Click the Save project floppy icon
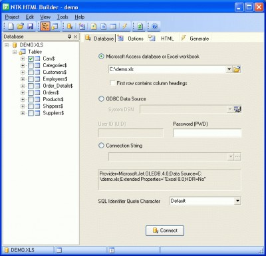The width and height of the screenshot is (266, 256). click(30, 27)
